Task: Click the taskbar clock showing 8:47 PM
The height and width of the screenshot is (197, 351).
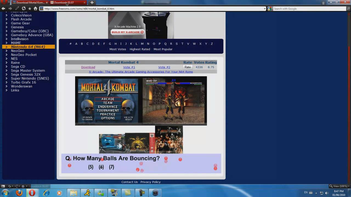Action: click(x=339, y=193)
